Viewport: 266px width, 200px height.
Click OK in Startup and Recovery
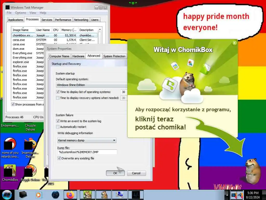click(115, 173)
